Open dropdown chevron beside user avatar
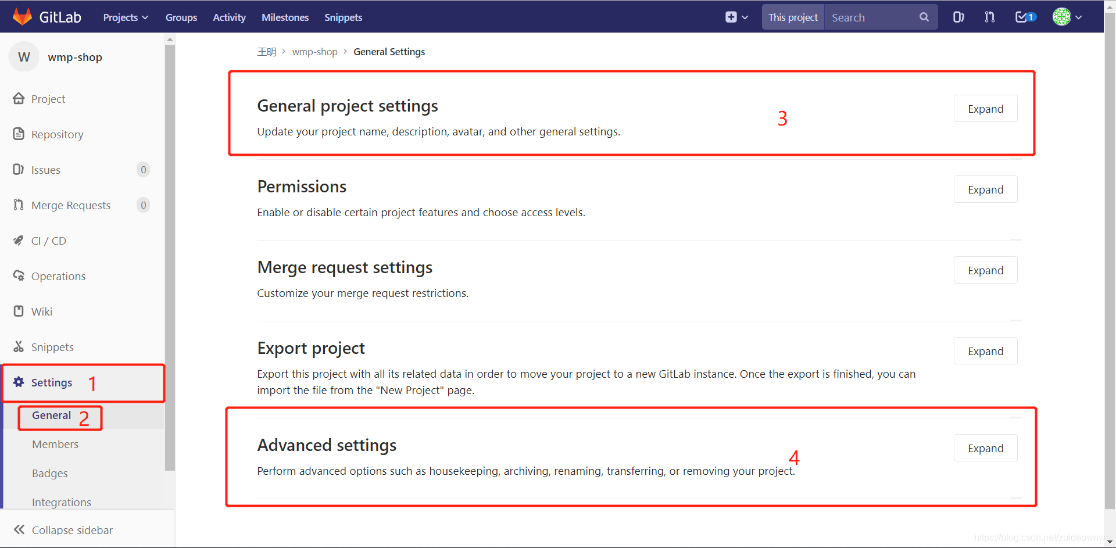This screenshot has width=1116, height=548. 1078,17
